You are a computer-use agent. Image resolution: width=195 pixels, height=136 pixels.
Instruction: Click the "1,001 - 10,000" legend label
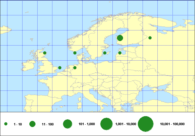coord(126,124)
